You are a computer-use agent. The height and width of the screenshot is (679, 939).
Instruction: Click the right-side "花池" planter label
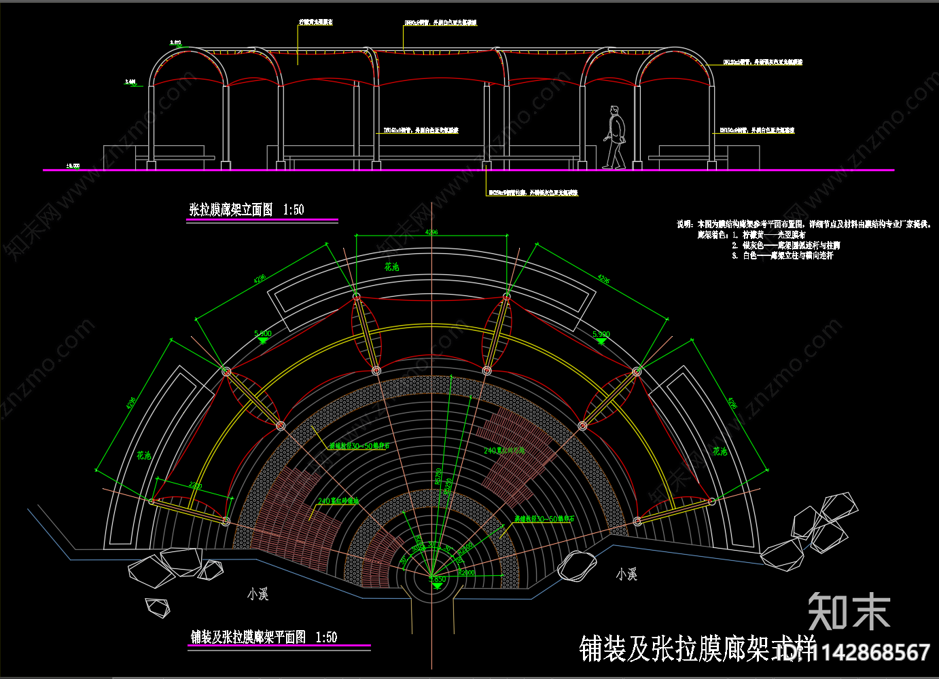(x=720, y=451)
